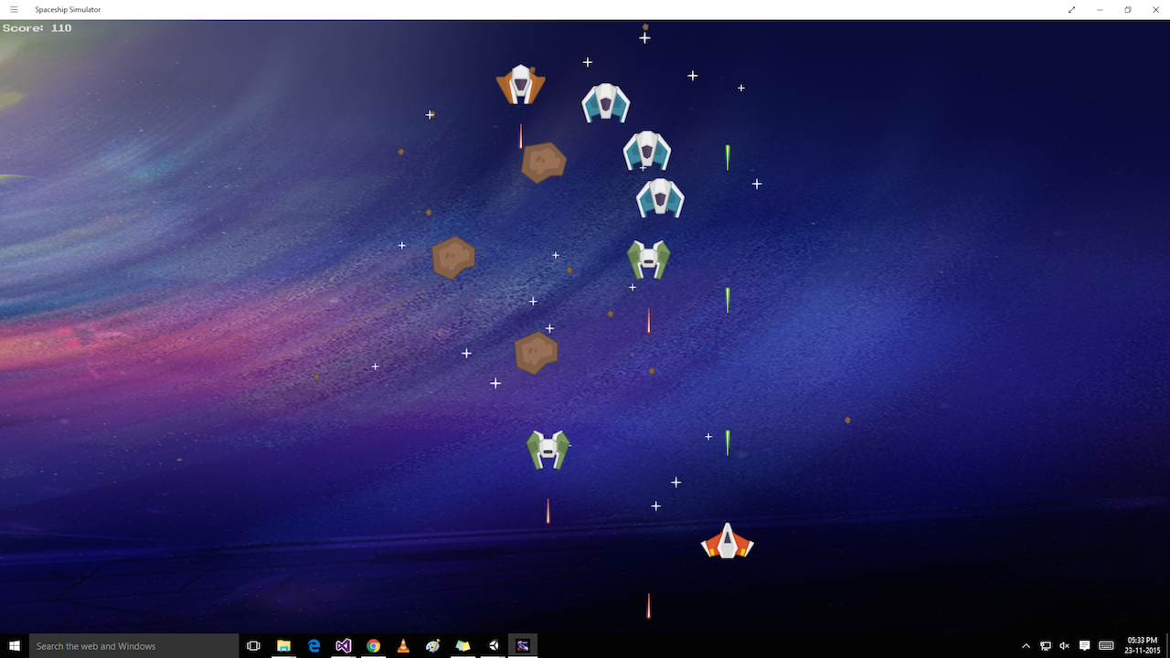The width and height of the screenshot is (1170, 658).
Task: Click the Spaceship Simulator title
Action: pyautogui.click(x=68, y=9)
